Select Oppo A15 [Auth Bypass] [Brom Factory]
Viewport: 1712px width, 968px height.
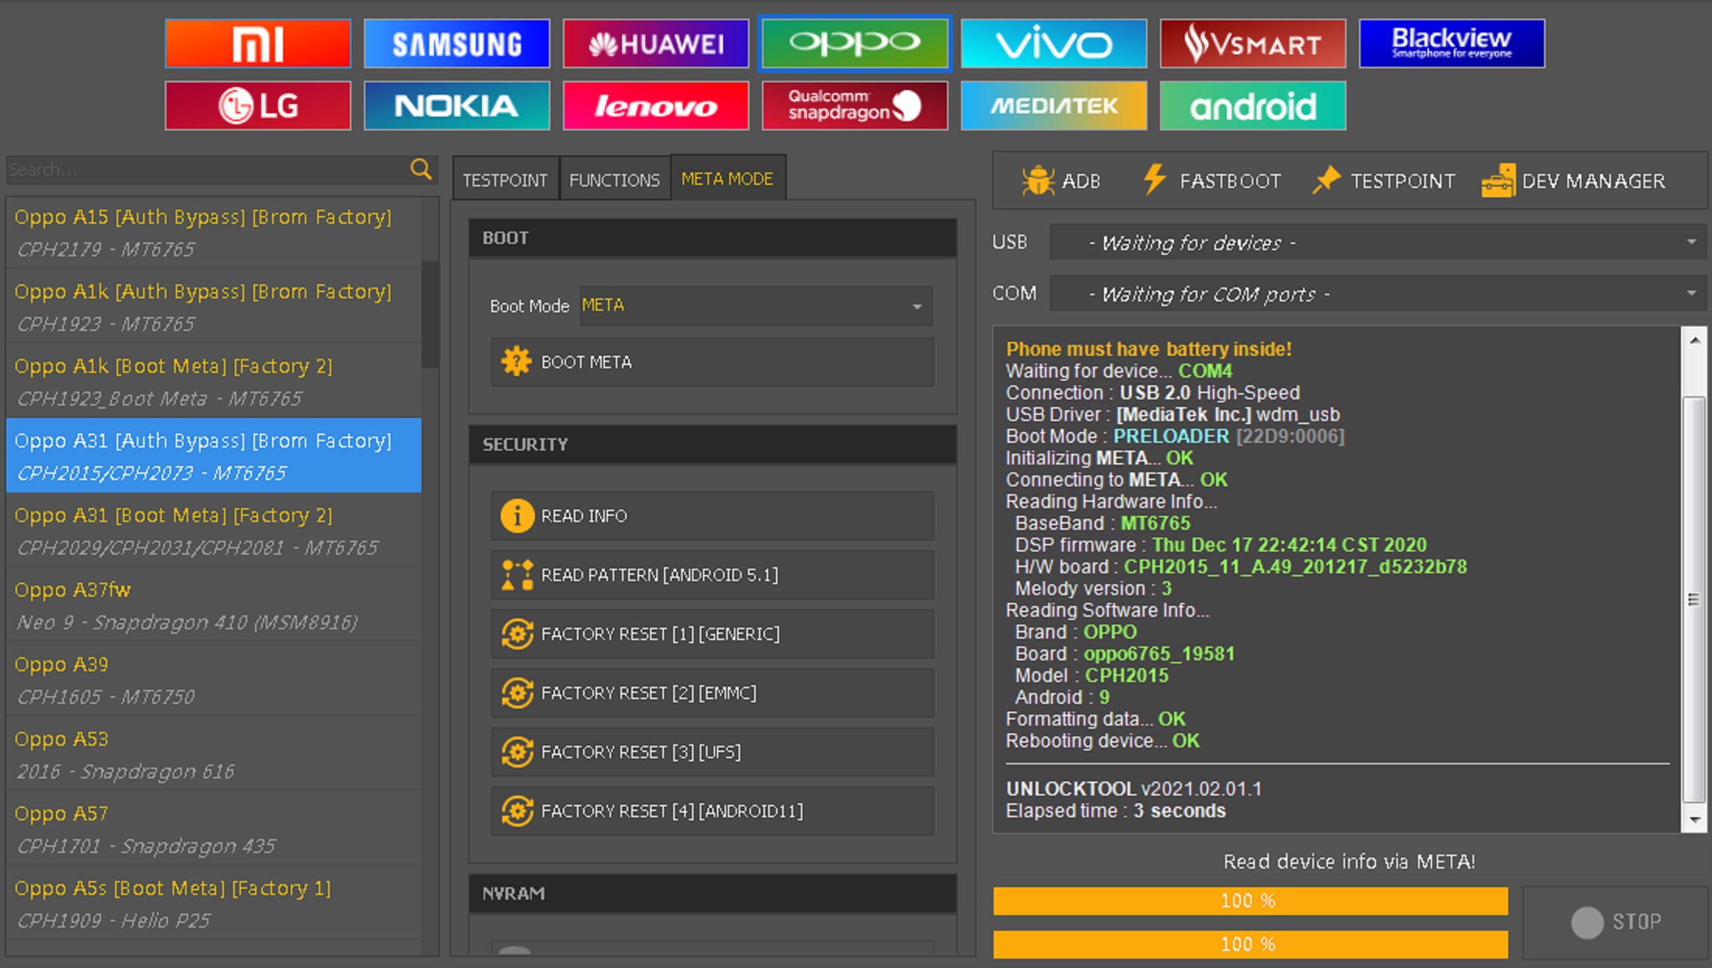coord(214,232)
